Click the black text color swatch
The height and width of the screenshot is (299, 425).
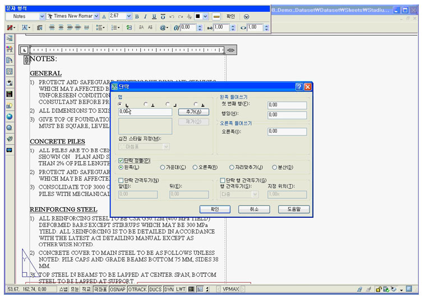[x=198, y=16]
